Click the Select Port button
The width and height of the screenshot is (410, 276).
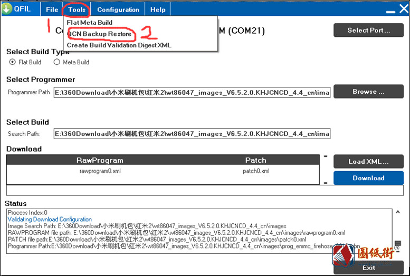click(x=368, y=31)
